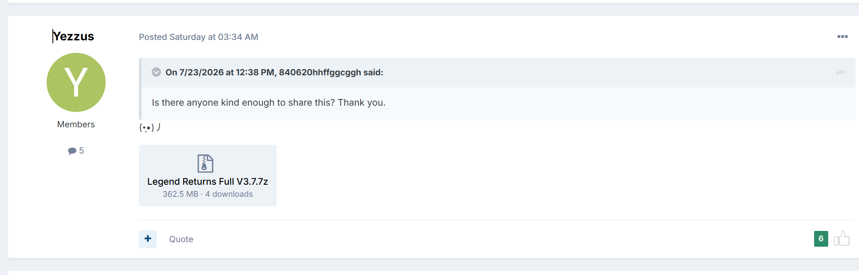Open the green 6 reactions count

tap(821, 239)
